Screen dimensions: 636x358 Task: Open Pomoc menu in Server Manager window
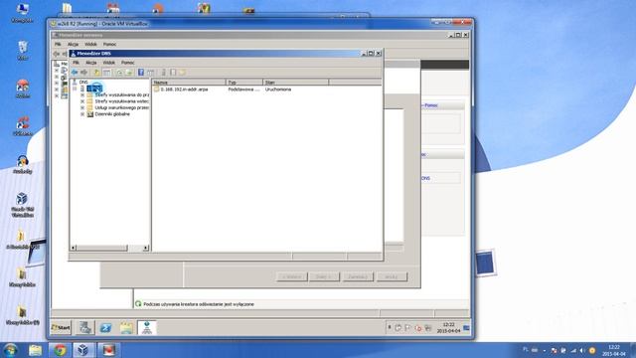(109, 44)
